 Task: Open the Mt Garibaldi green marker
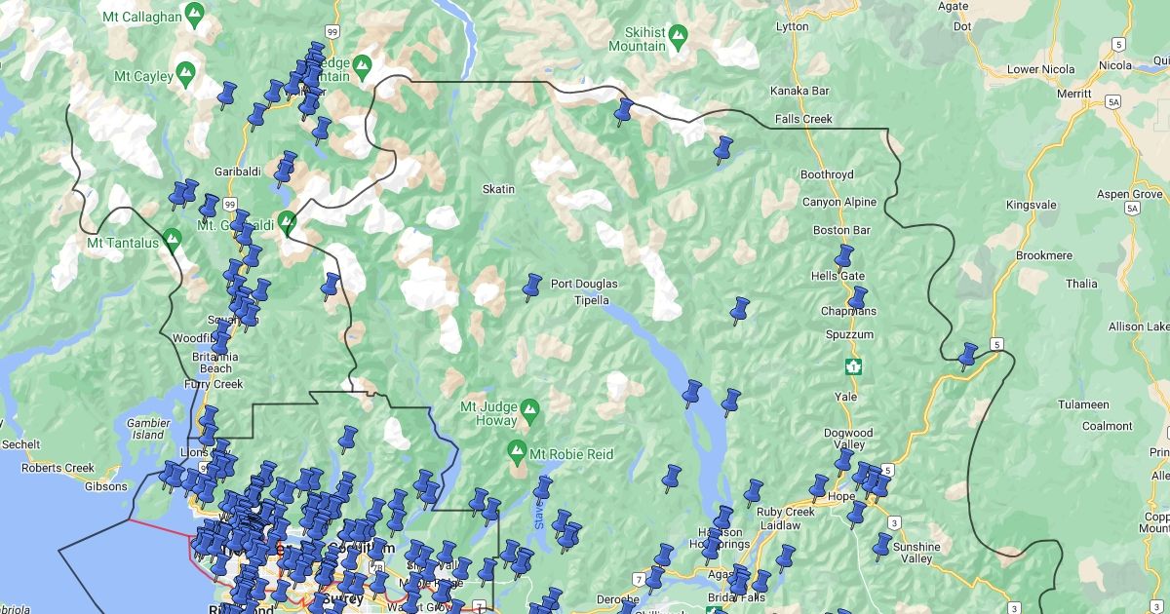click(287, 223)
